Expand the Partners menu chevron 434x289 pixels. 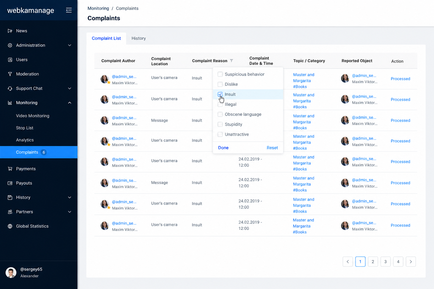point(70,212)
